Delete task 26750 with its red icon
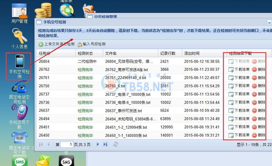The width and height of the screenshot is (272, 166). point(254,86)
